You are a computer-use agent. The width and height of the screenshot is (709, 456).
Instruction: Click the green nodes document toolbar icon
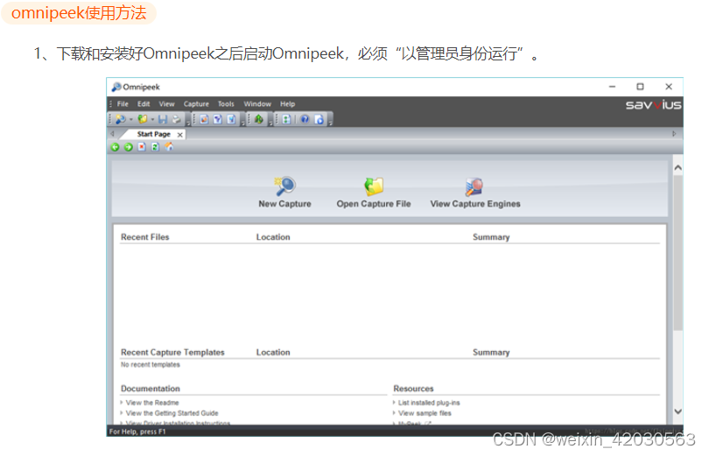(x=286, y=119)
